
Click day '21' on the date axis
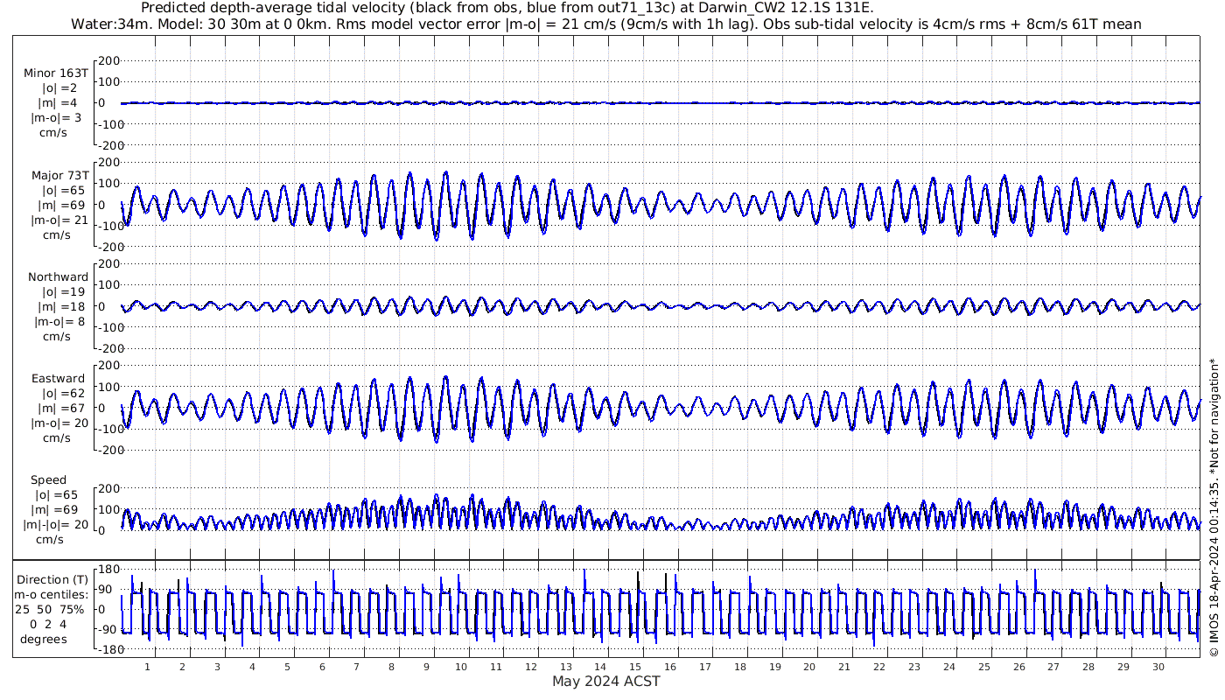[x=844, y=667]
